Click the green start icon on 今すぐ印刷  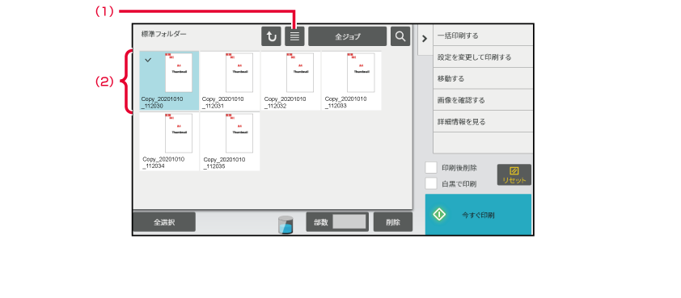439,215
